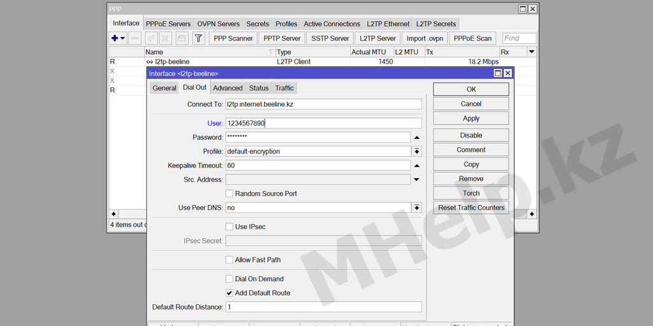Open the Use Peer DNS dropdown
This screenshot has height=326, width=653.
[x=417, y=208]
